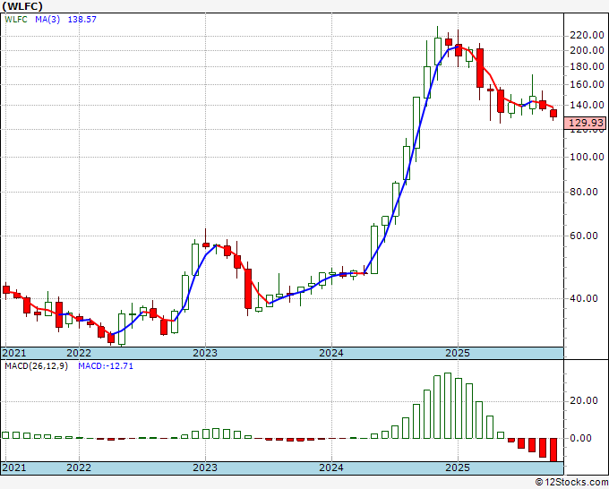
Task: Click the 2023 label on the MACD time axis
Action: click(205, 468)
